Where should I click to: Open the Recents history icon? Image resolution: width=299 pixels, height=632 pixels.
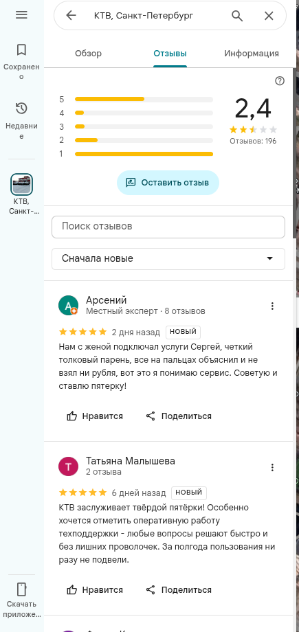point(21,109)
